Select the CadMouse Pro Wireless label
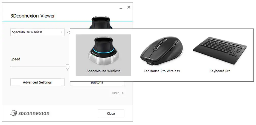Viewport: 256px width, 125px height. coord(162,71)
